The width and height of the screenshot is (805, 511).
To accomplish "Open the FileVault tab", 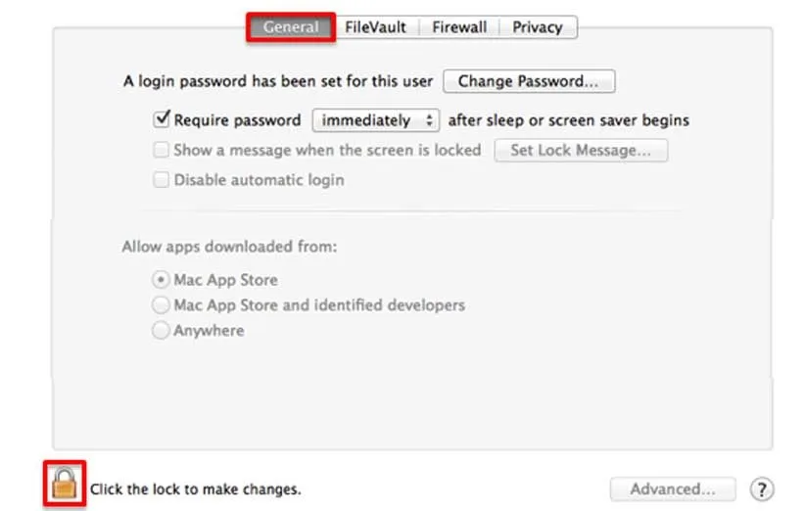I will pos(375,27).
